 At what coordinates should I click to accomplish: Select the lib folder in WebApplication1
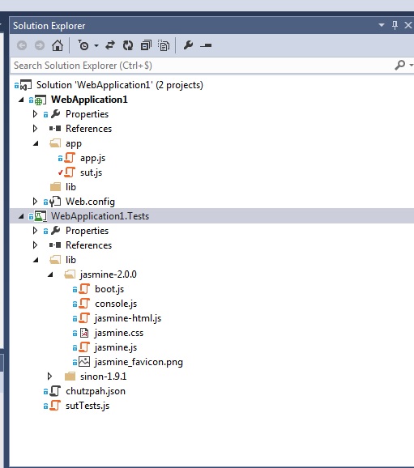point(70,187)
